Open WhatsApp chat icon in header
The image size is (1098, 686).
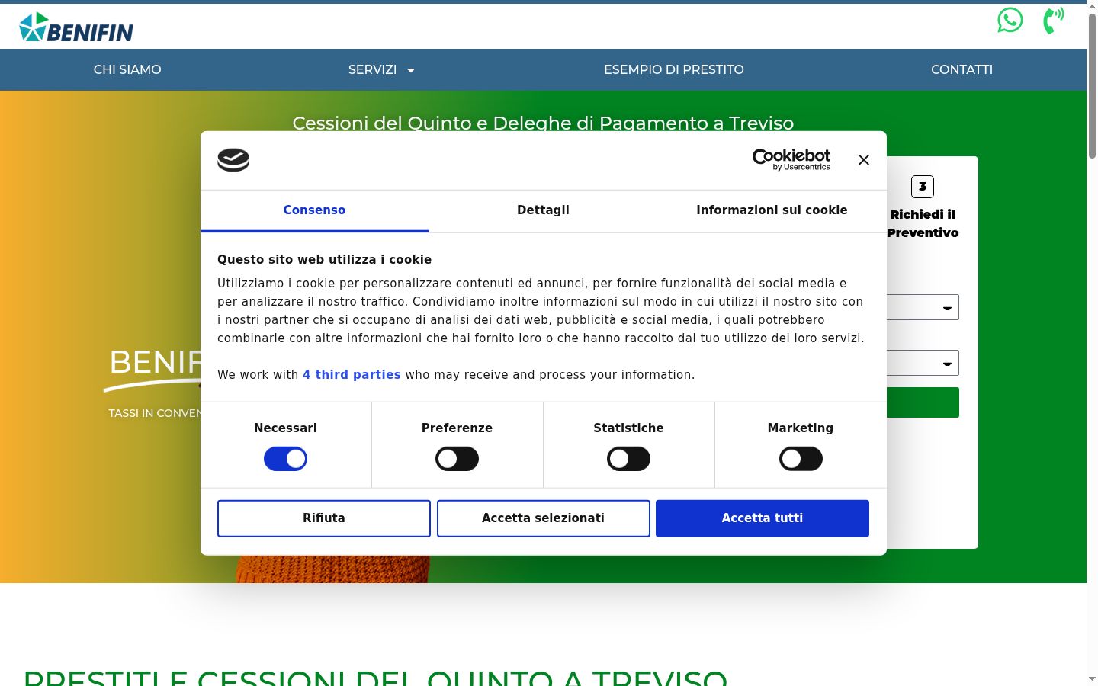[x=1010, y=20]
